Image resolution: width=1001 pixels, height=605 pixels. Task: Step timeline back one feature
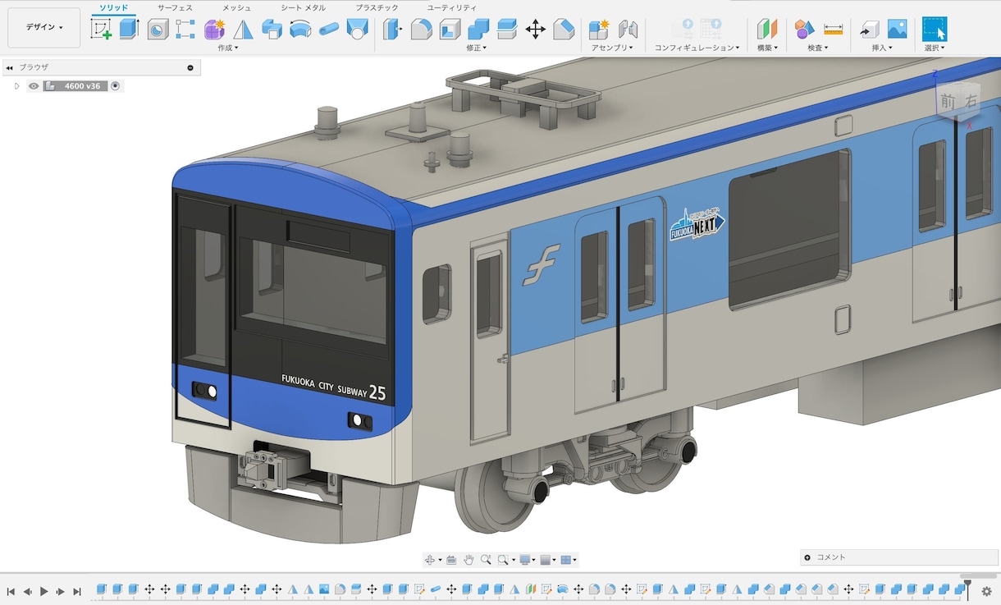tap(27, 591)
